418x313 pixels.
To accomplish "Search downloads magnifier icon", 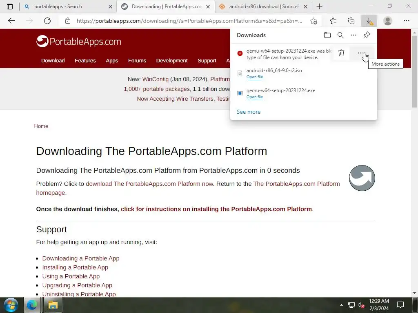I will coord(340,35).
